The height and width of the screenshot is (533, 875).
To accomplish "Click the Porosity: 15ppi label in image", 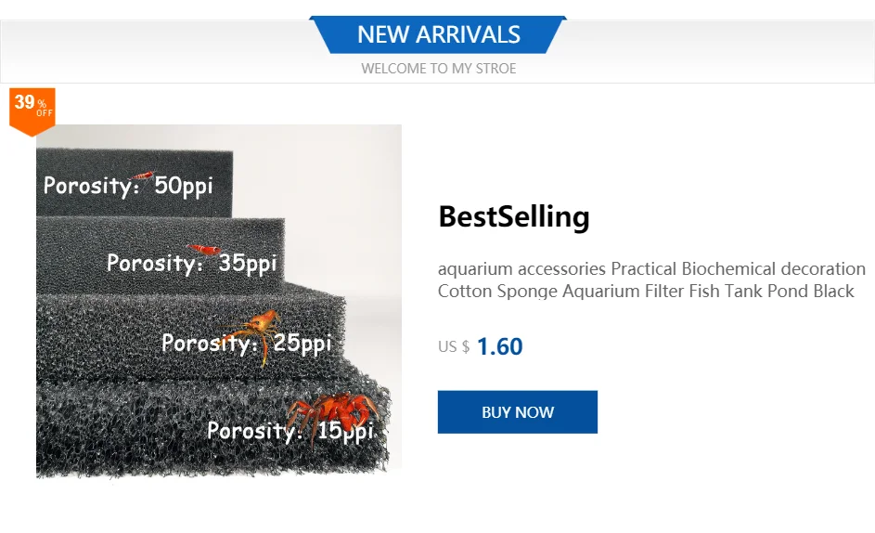I will (x=290, y=431).
